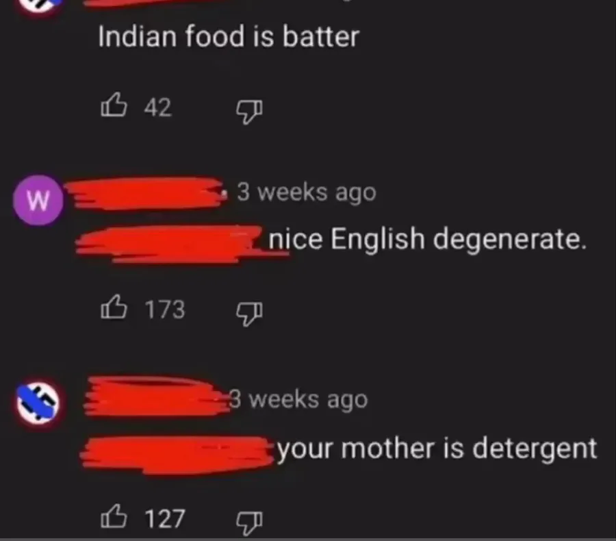Open "3 weeks ago" timestamp on detergent reply

tap(298, 399)
